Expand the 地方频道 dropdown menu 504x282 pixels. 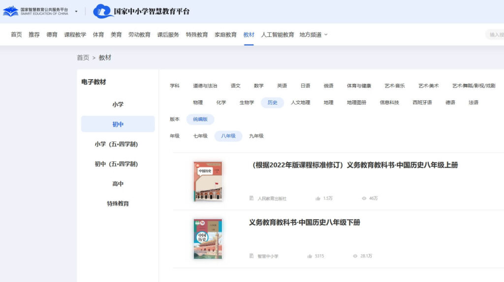click(314, 35)
